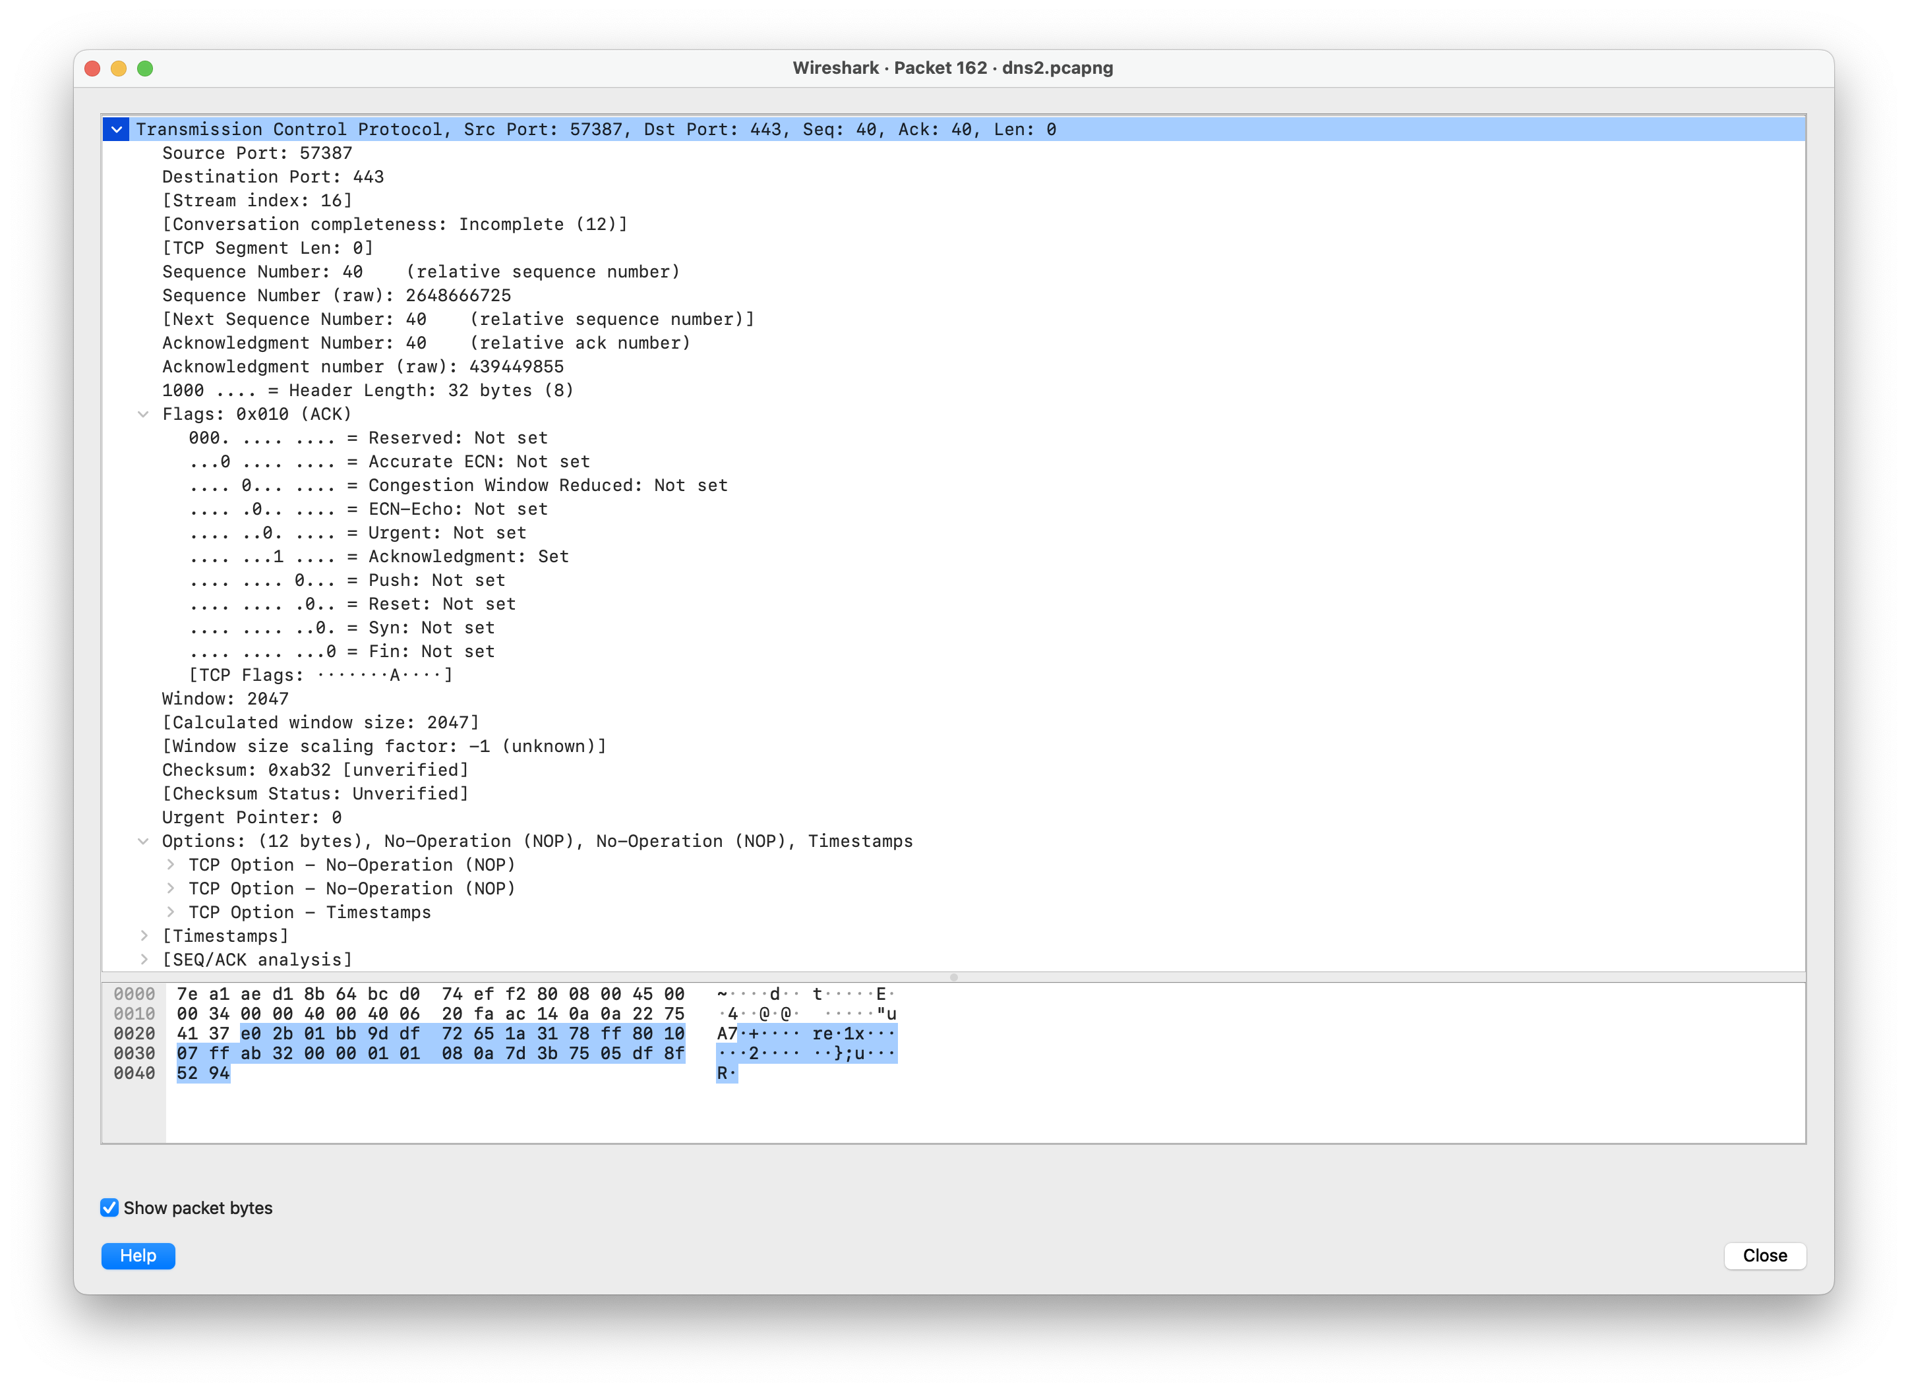Collapse the Transmission Control Protocol tree
1908x1392 pixels.
click(116, 129)
